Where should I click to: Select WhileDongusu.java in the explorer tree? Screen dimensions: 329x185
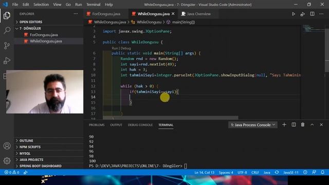[x=49, y=41]
